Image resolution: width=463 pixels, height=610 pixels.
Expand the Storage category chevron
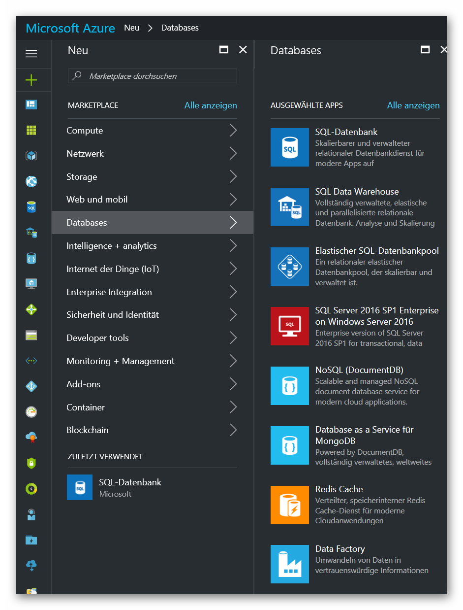pos(233,176)
